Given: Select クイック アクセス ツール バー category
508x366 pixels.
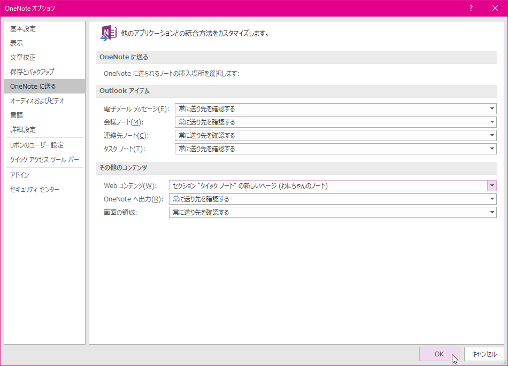Looking at the screenshot, I should (45, 160).
